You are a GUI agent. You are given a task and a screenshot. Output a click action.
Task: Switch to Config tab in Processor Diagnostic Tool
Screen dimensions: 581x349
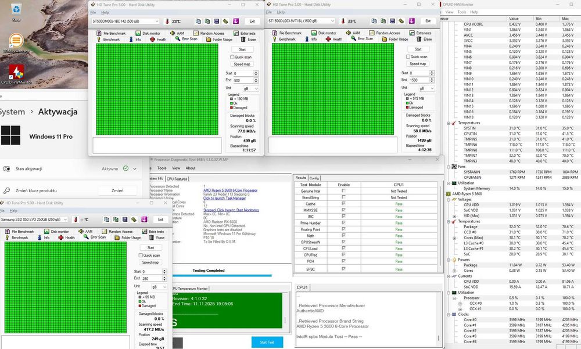click(314, 178)
